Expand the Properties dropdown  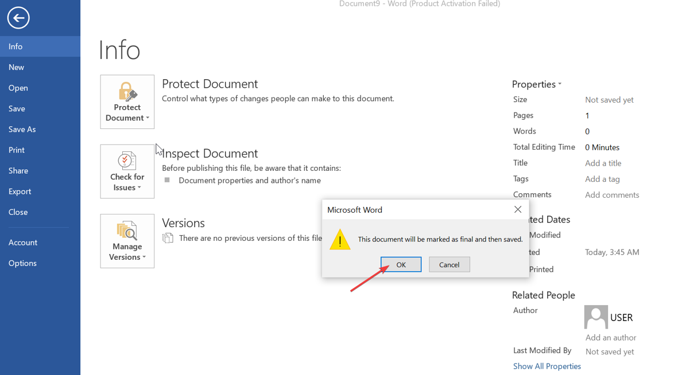[x=537, y=84]
